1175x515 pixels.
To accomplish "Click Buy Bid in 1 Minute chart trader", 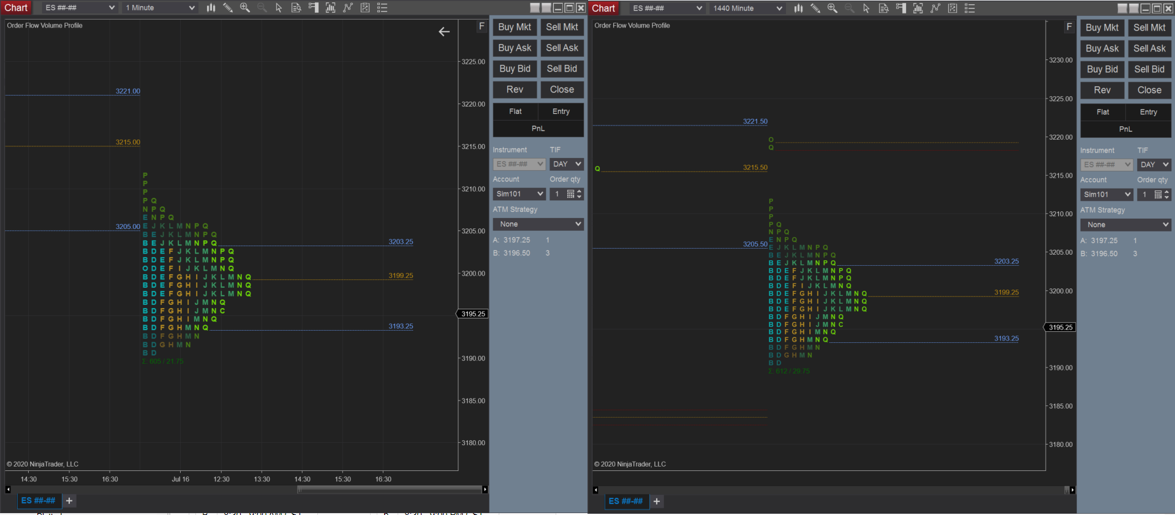I will pos(515,69).
